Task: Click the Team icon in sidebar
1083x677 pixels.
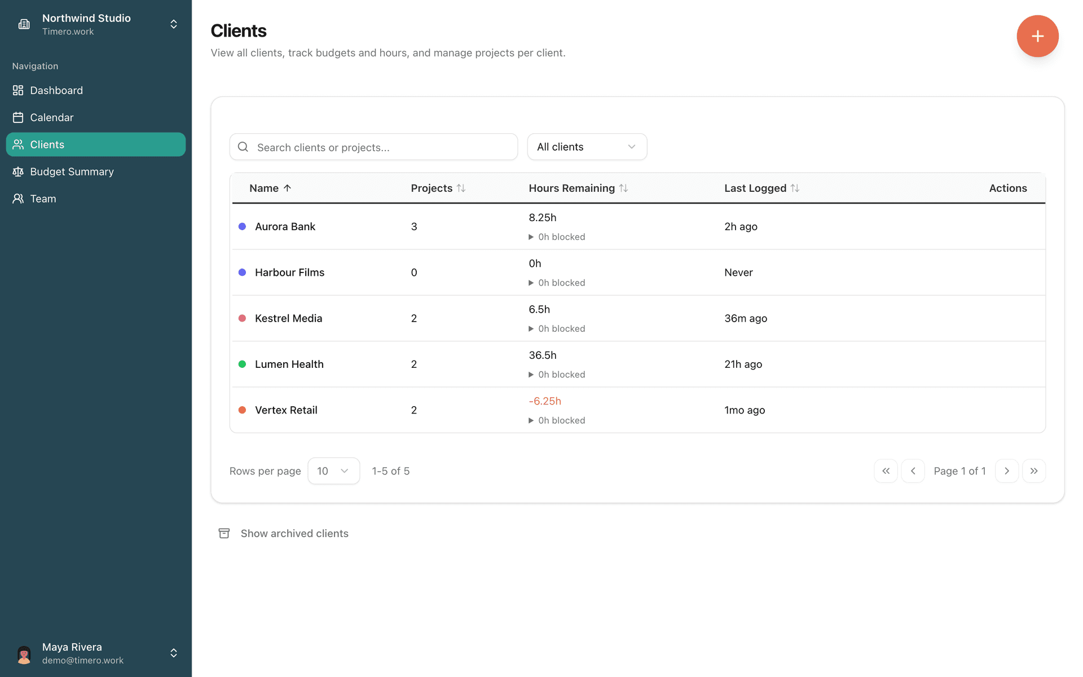Action: coord(18,199)
